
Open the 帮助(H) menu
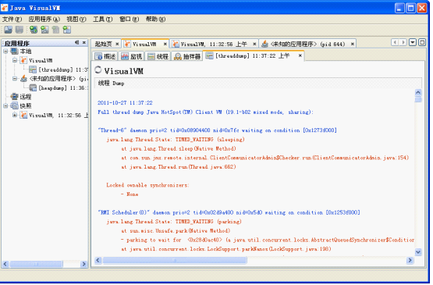[x=155, y=19]
